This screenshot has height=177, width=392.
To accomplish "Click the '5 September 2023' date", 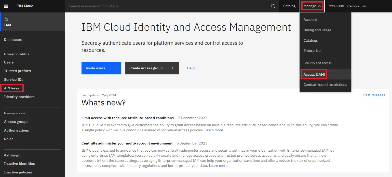I will (192, 143).
